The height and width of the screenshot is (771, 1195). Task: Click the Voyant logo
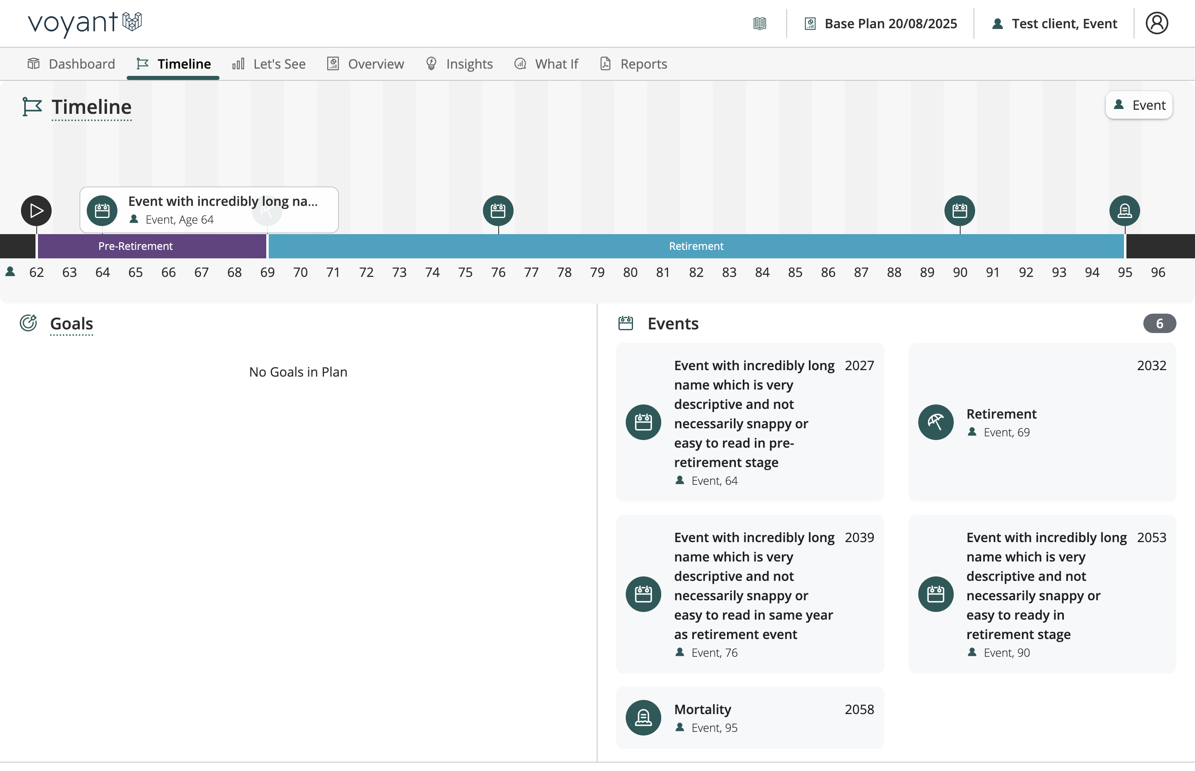(85, 23)
